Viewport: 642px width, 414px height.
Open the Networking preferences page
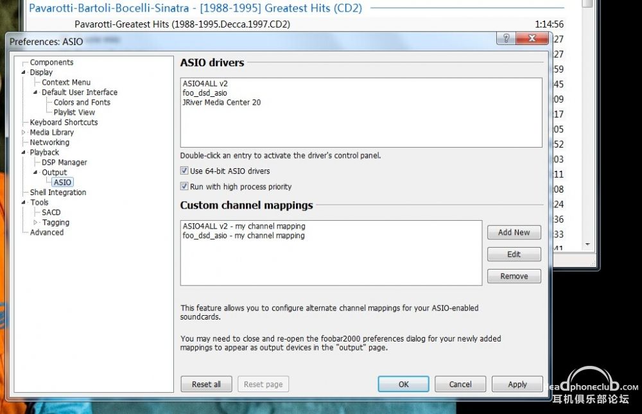[49, 142]
